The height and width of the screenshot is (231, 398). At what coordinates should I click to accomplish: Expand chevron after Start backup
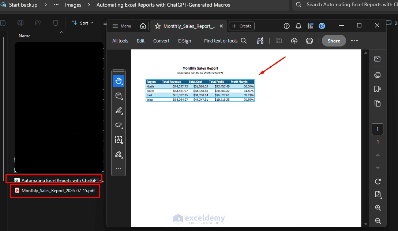point(46,4)
